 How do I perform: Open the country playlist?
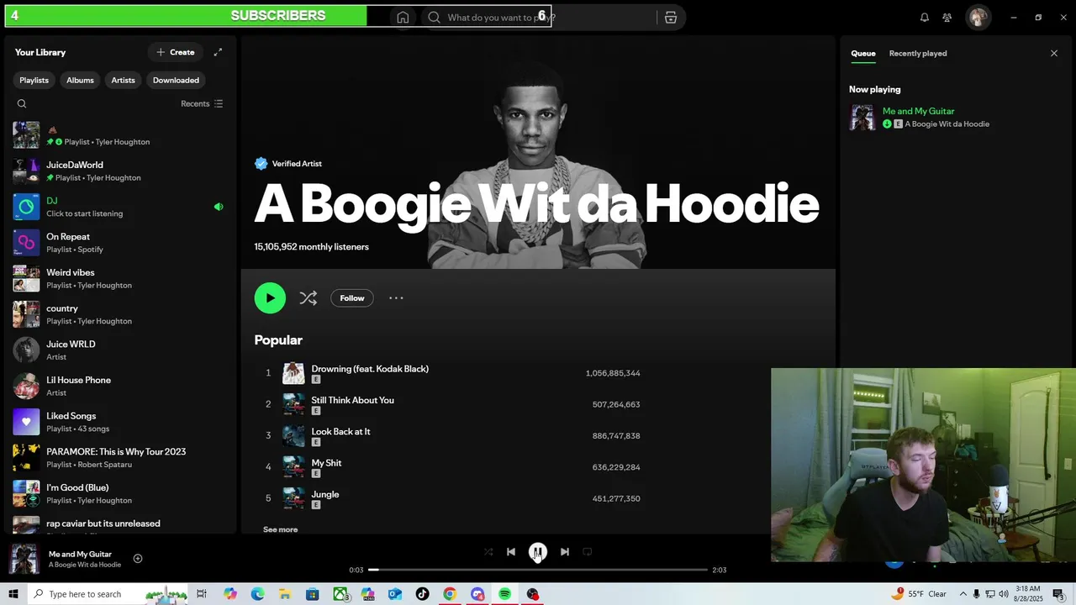point(119,314)
